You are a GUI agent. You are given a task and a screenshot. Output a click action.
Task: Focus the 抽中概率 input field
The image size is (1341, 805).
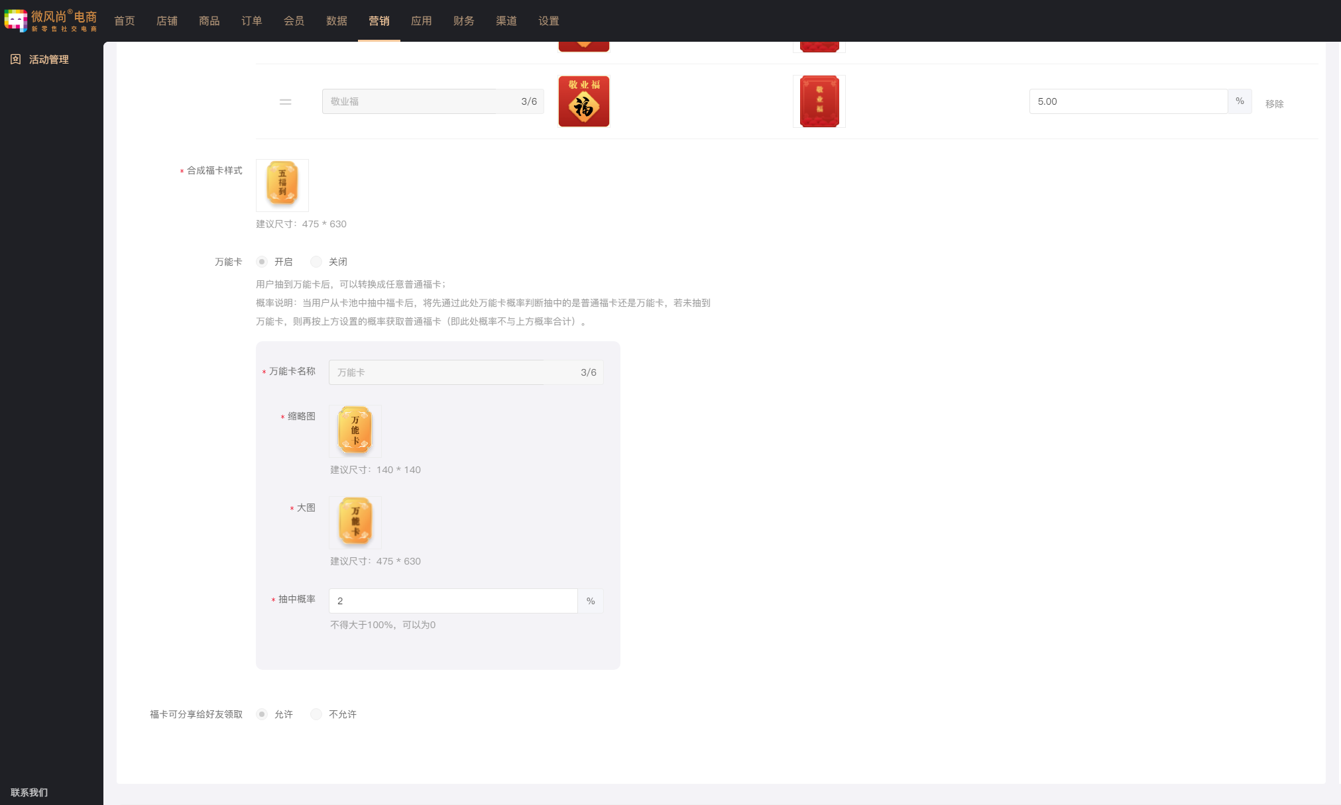[x=453, y=601]
